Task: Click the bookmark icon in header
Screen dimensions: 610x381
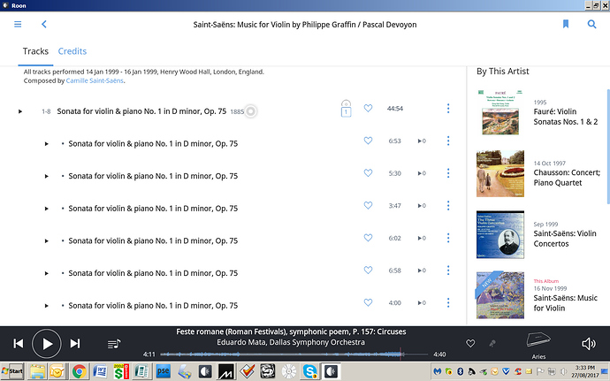Action: [x=566, y=24]
